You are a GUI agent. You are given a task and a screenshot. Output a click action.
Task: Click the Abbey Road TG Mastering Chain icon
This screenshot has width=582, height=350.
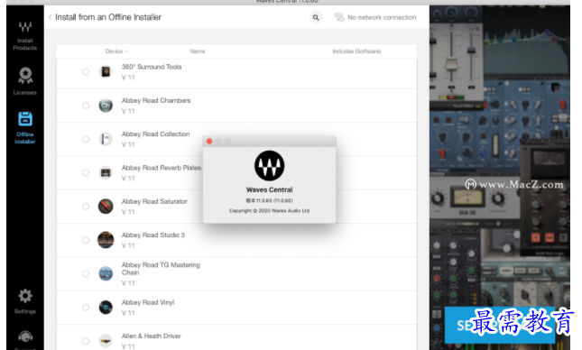(x=106, y=273)
